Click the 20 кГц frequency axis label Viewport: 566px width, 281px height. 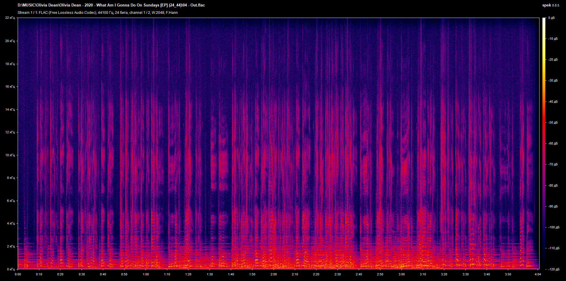[x=10, y=41]
